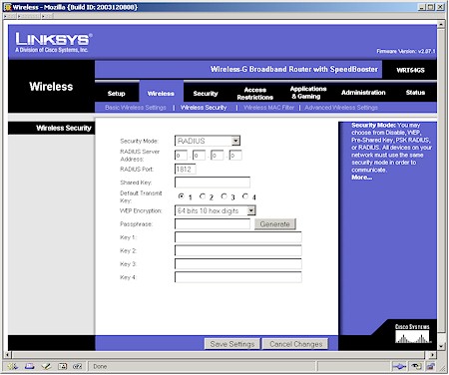Switch to the Wireless tab
The height and width of the screenshot is (375, 449).
coord(161,94)
